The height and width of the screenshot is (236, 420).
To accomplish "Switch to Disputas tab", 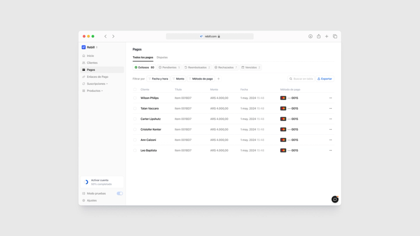I will point(162,57).
